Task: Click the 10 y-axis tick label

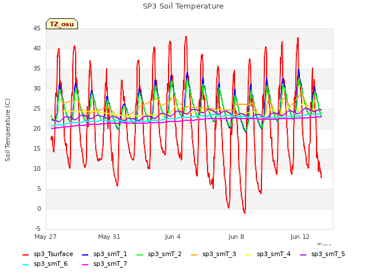Action: pyautogui.click(x=37, y=168)
